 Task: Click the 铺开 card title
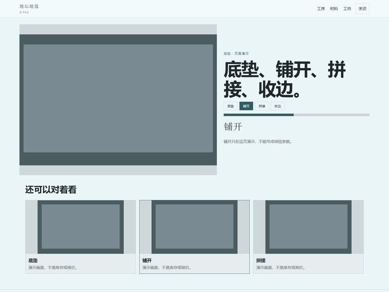click(147, 260)
